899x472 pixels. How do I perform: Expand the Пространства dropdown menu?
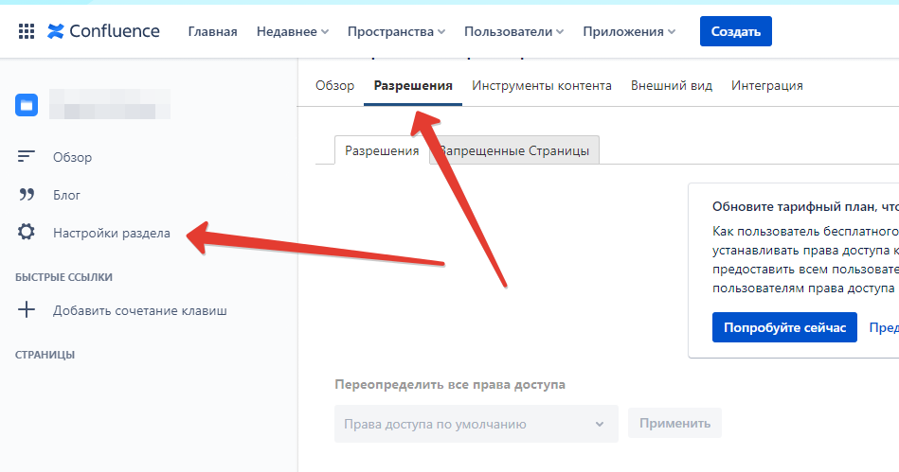(396, 31)
